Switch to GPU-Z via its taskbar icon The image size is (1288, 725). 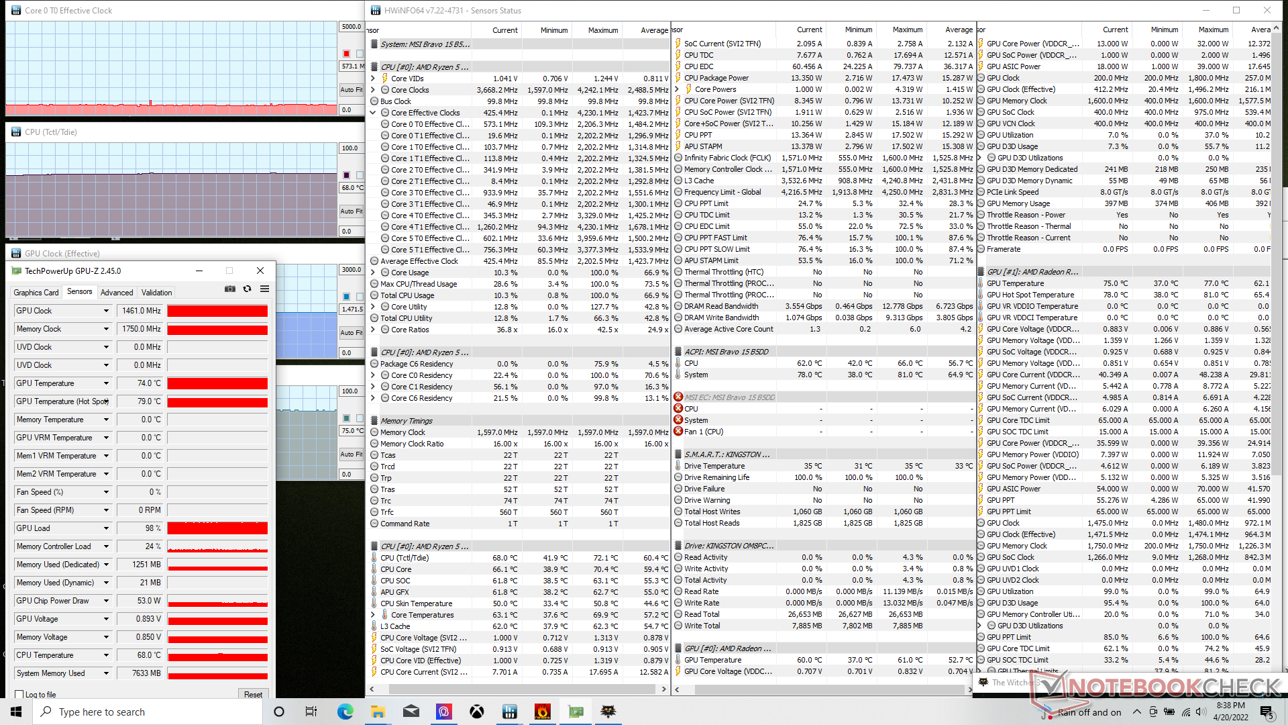tap(575, 712)
